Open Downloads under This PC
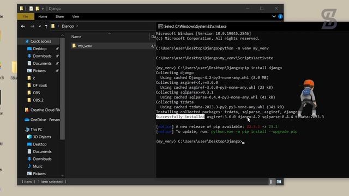This screenshot has width=349, height=196. 43,159
